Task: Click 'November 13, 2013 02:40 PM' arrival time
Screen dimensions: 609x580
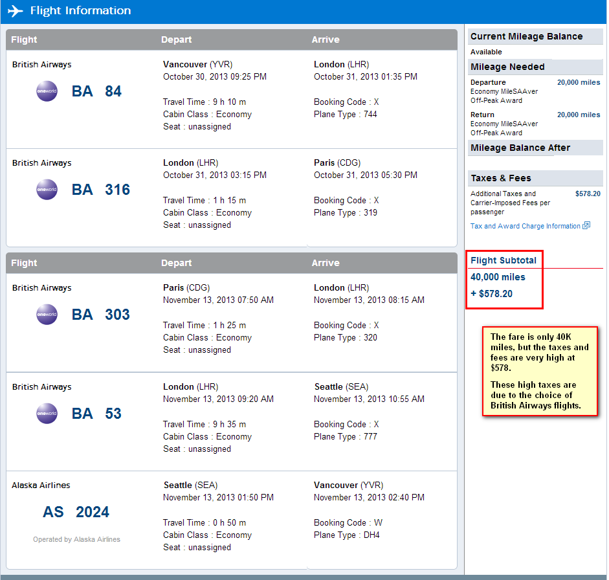Action: pos(369,498)
